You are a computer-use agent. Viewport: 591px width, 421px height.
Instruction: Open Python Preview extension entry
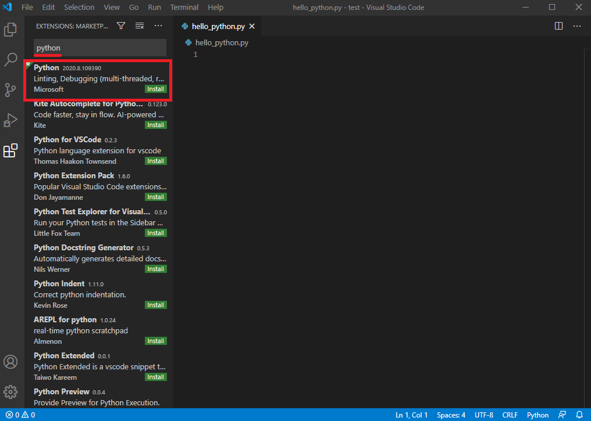99,397
